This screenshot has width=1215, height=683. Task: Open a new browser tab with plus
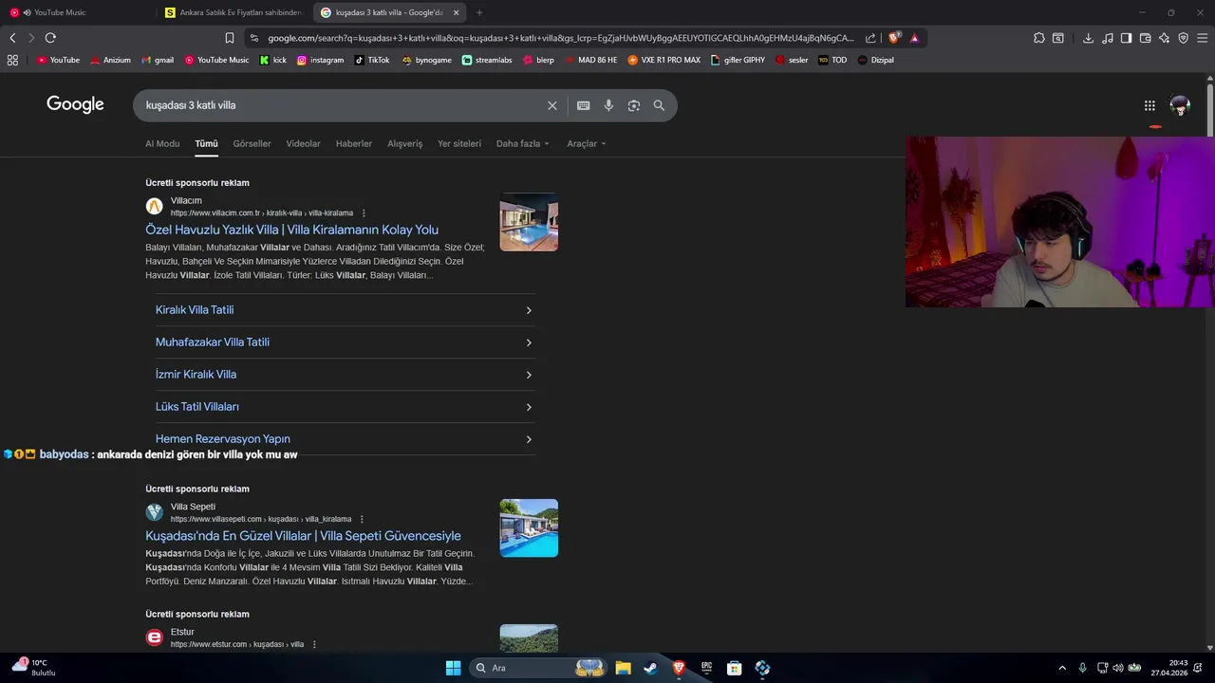(x=479, y=12)
